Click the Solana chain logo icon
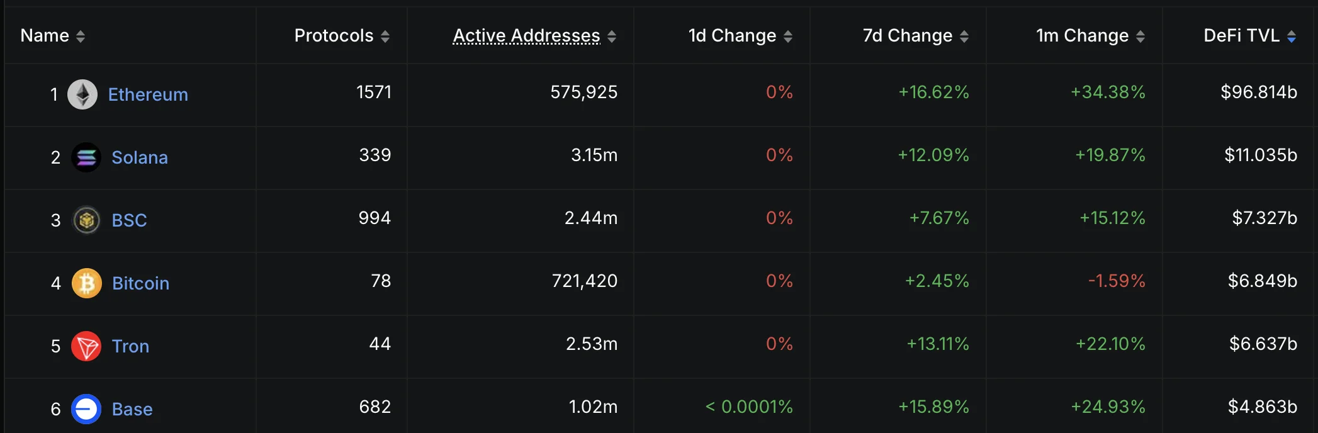The width and height of the screenshot is (1318, 433). pos(86,157)
